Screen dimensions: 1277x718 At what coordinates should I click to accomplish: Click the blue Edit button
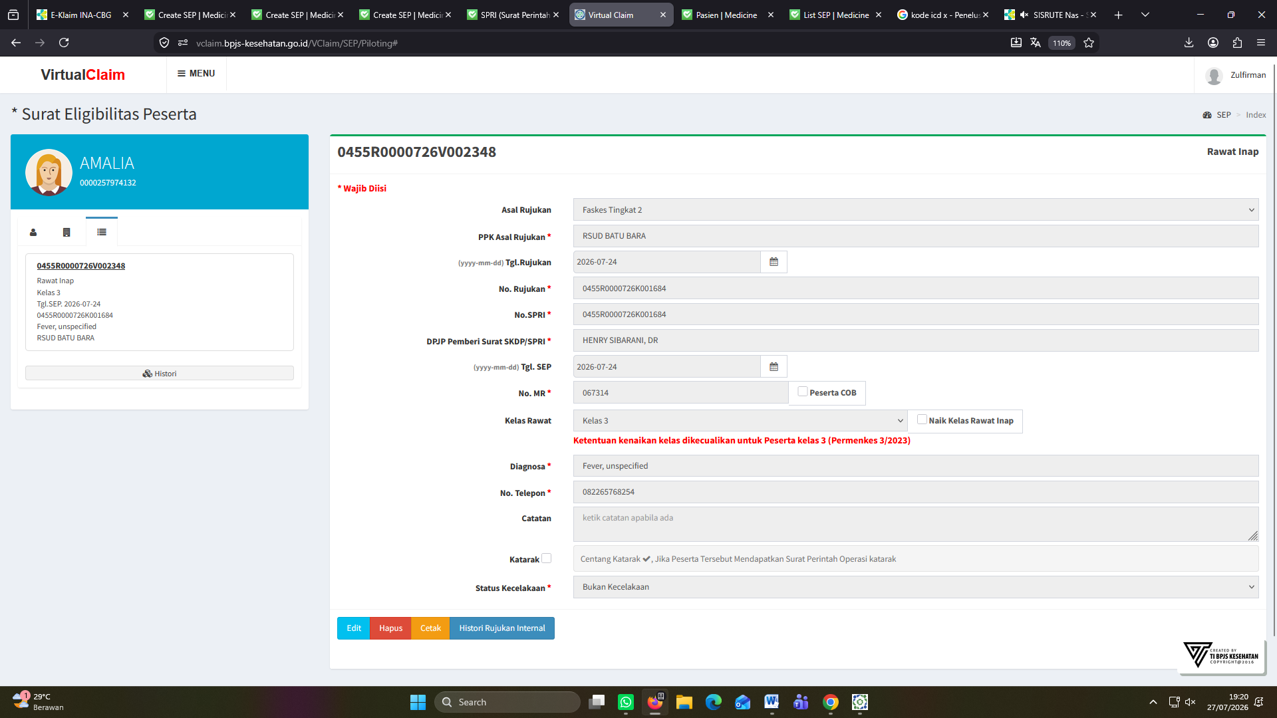click(354, 628)
